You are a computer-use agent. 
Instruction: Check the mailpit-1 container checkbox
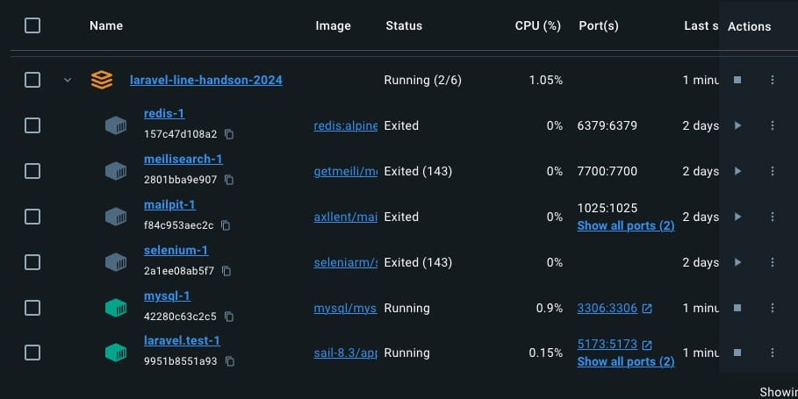pyautogui.click(x=32, y=217)
